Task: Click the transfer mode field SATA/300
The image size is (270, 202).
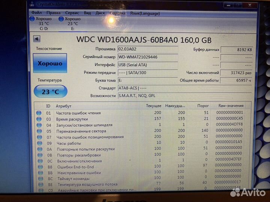Action: (148, 73)
